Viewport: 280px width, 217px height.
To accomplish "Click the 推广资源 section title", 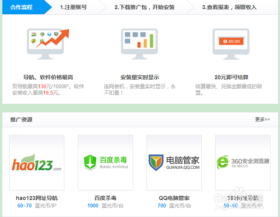I will pos(21,120).
